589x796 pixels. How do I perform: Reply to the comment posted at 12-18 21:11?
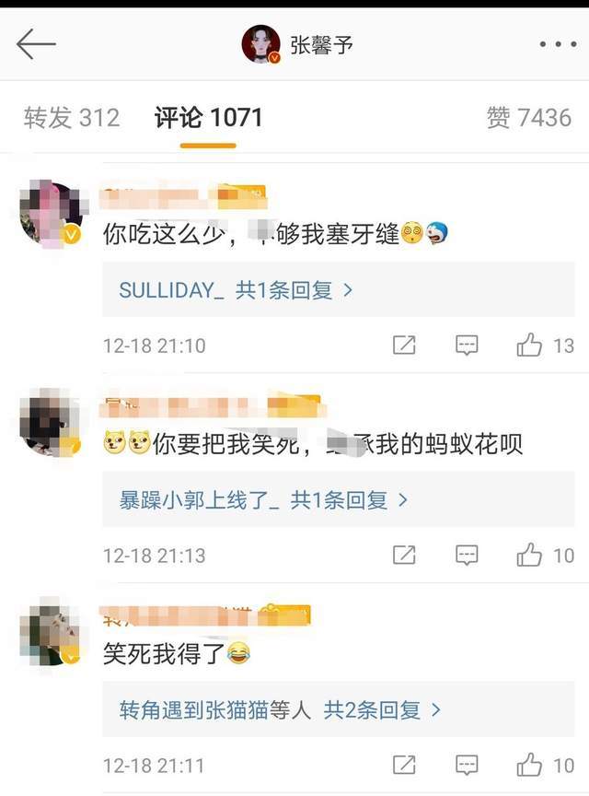pyautogui.click(x=467, y=765)
